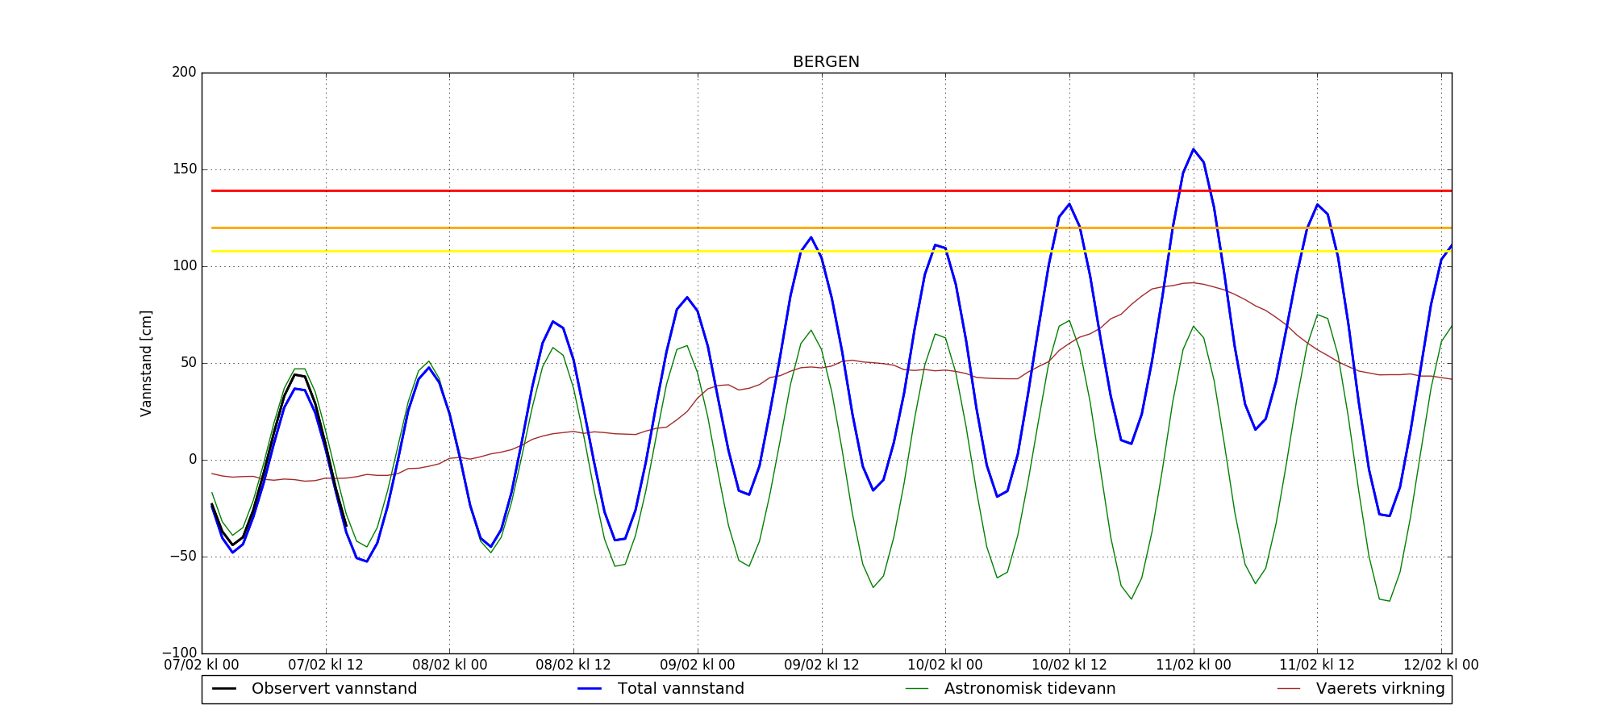
Task: Click the −50 y-axis tick label
Action: 181,557
